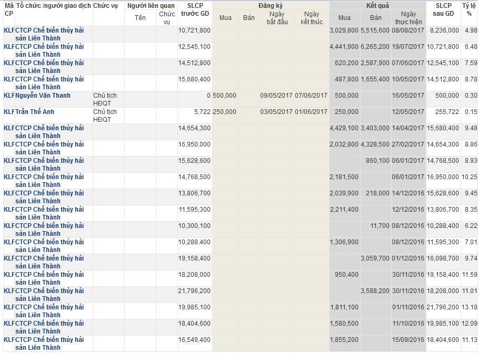Viewport: 478px width, 354px height.
Task: Click KLF code in the 14/04/2017 row
Action: pos(9,128)
